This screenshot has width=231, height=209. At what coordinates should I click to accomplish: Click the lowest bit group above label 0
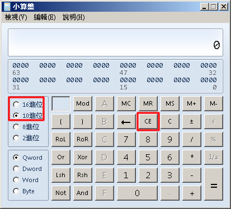209,80
